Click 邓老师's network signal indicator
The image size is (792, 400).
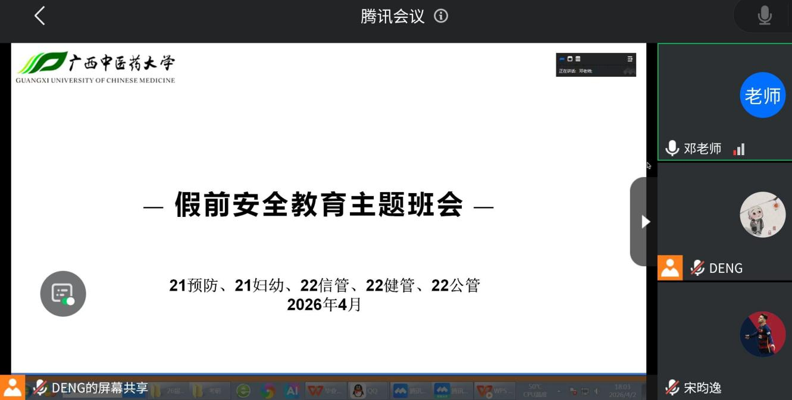[x=738, y=149]
